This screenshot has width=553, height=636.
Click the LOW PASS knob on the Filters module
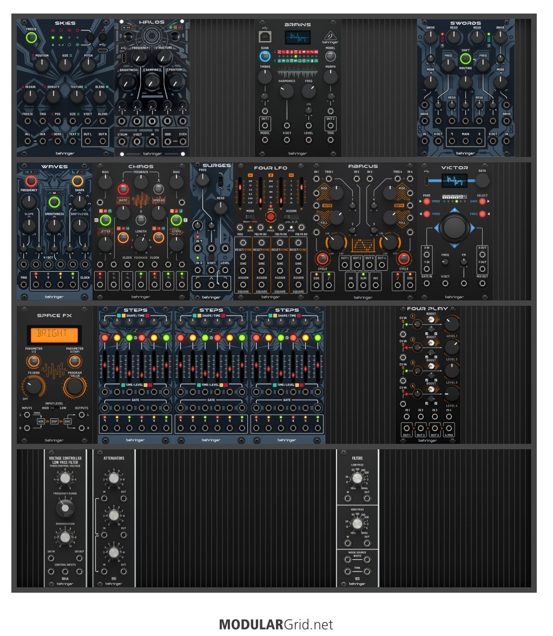click(357, 478)
